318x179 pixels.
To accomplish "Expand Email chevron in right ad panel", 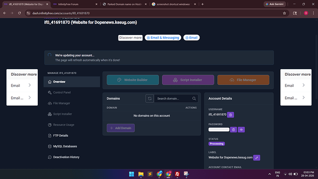I will point(303,85).
